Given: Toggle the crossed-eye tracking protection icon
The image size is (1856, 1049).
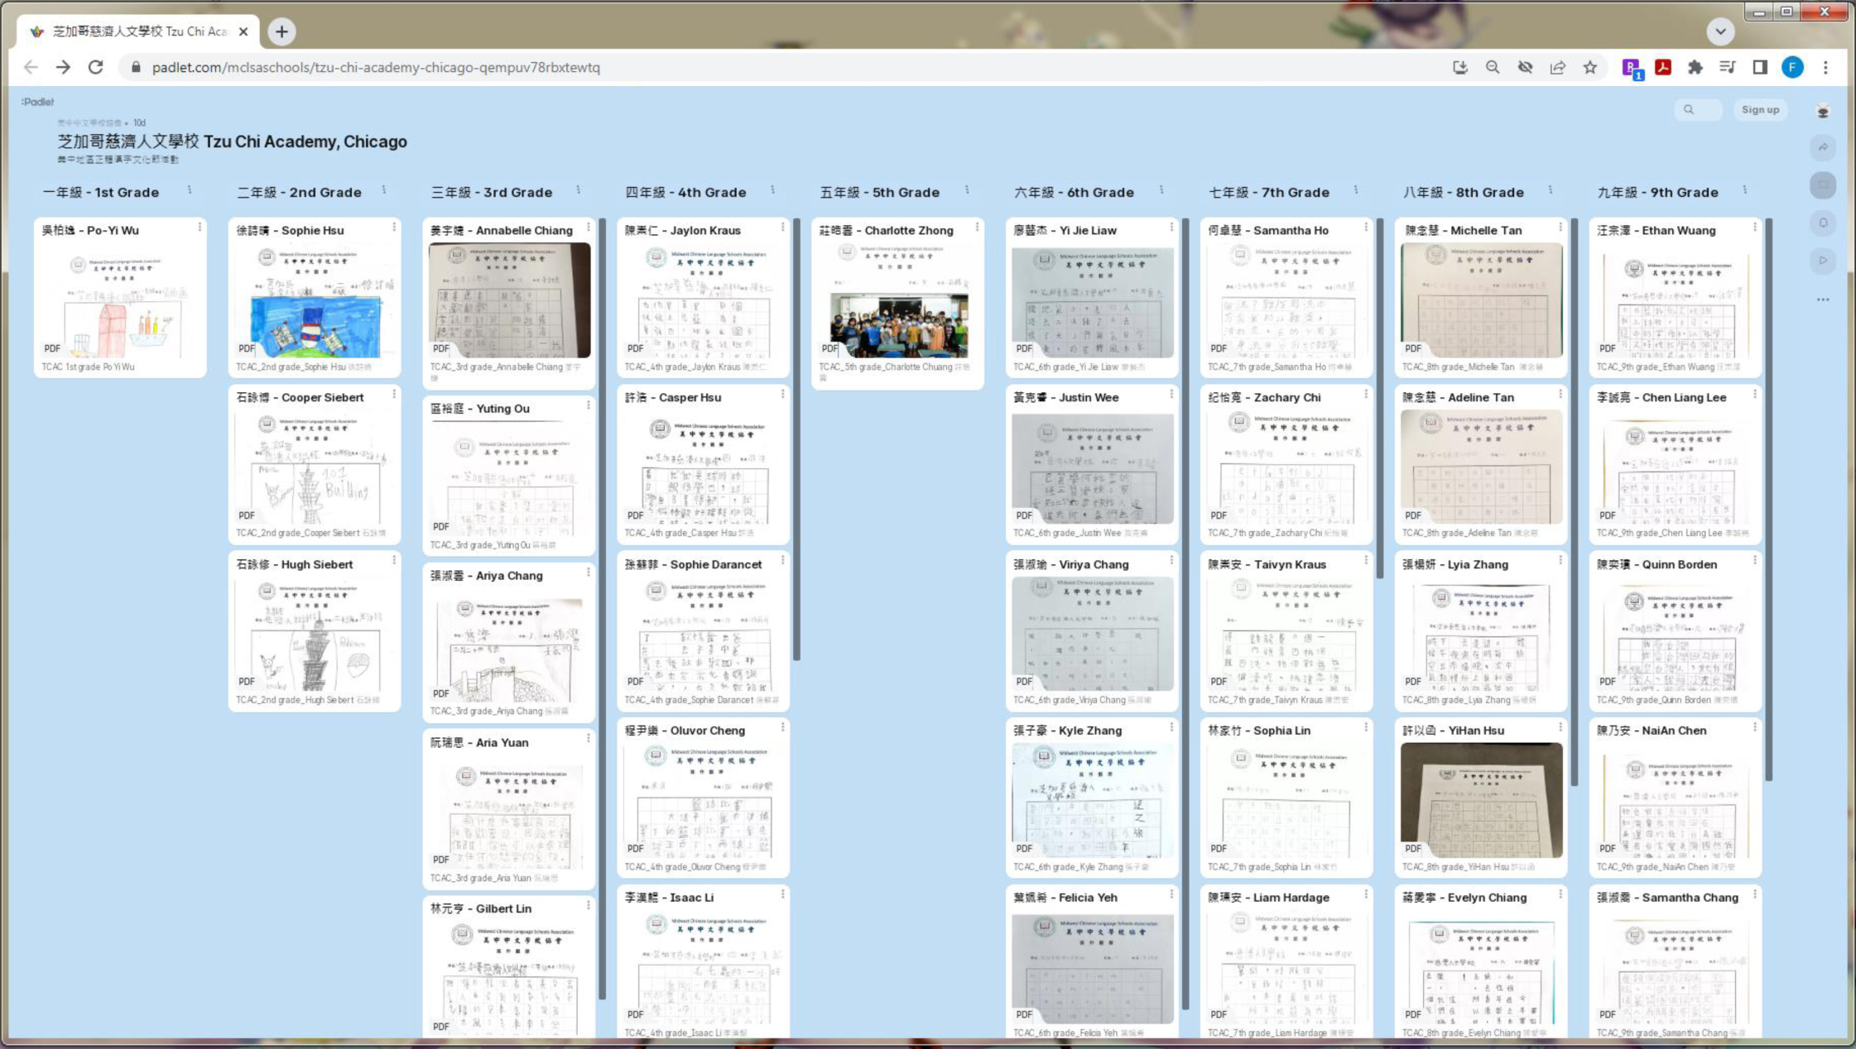Looking at the screenshot, I should pyautogui.click(x=1525, y=68).
